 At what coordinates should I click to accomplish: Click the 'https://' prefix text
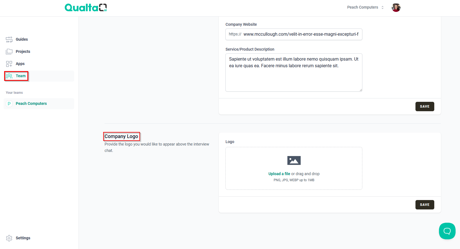click(235, 34)
